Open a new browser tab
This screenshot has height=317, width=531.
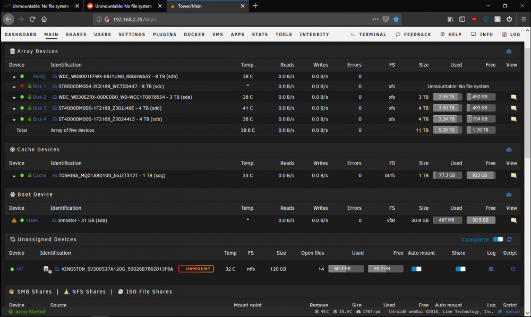tap(255, 6)
